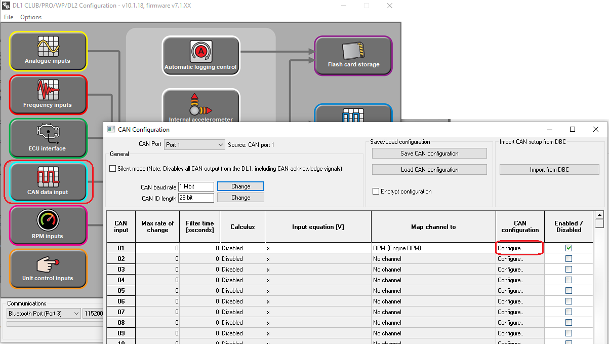Open the Frequency inputs block

pyautogui.click(x=48, y=94)
